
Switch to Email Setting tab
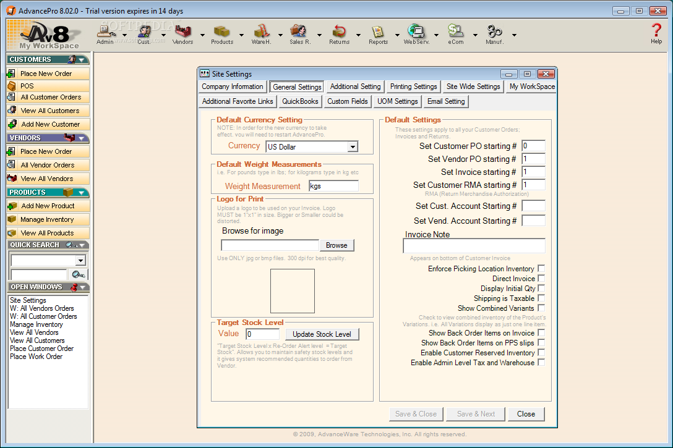tap(446, 101)
